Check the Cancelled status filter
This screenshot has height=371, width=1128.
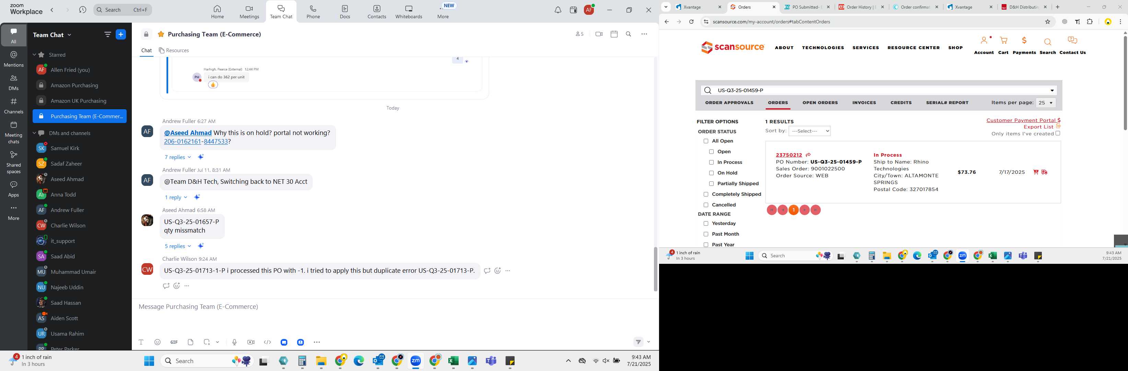pyautogui.click(x=705, y=205)
